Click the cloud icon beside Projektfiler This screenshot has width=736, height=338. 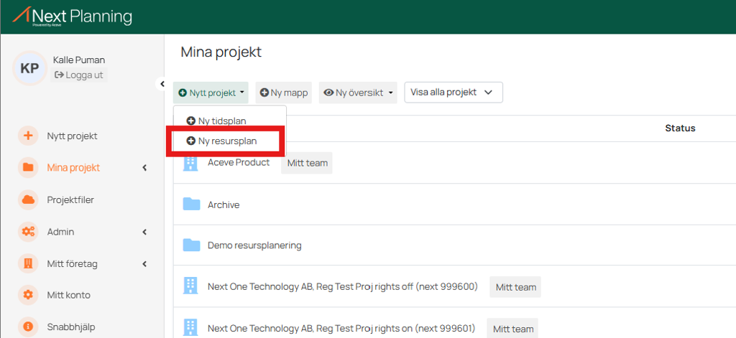pyautogui.click(x=28, y=199)
